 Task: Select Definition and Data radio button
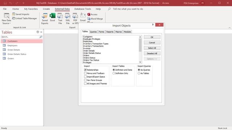[113, 70]
